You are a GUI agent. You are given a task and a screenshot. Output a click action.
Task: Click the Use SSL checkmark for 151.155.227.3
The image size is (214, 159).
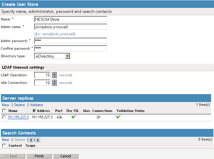tap(73, 117)
